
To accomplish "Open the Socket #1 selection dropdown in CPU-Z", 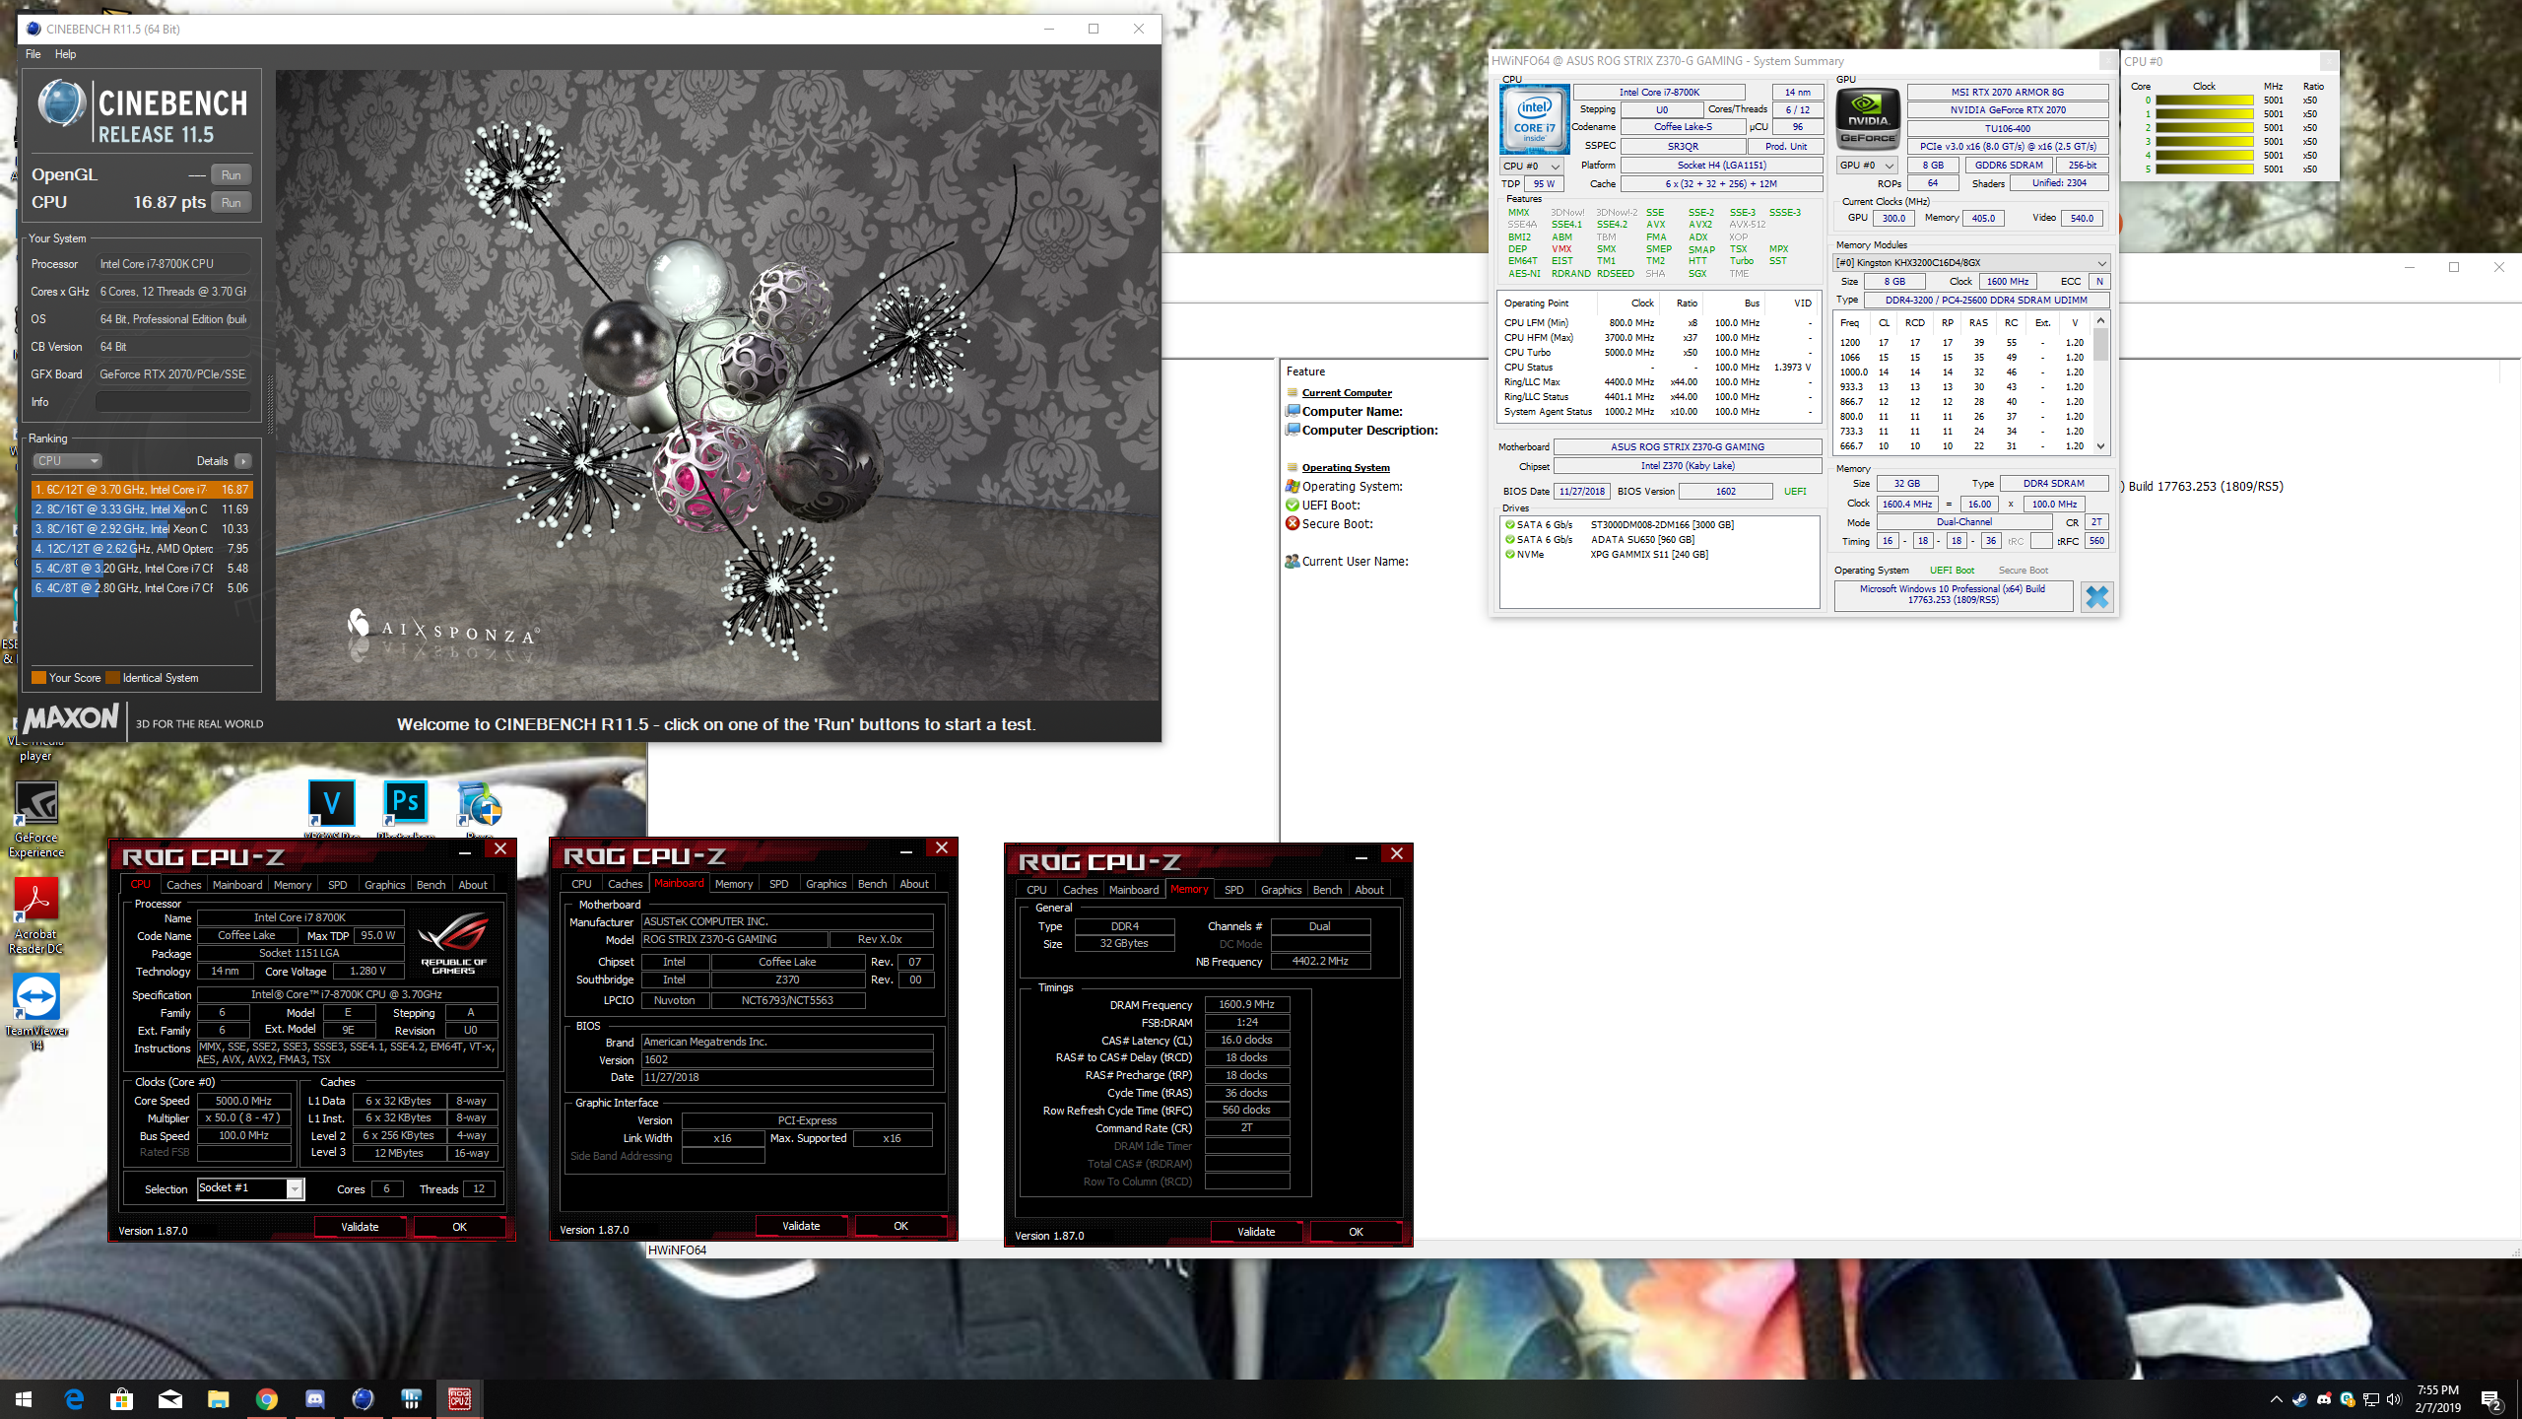I will 250,1188.
